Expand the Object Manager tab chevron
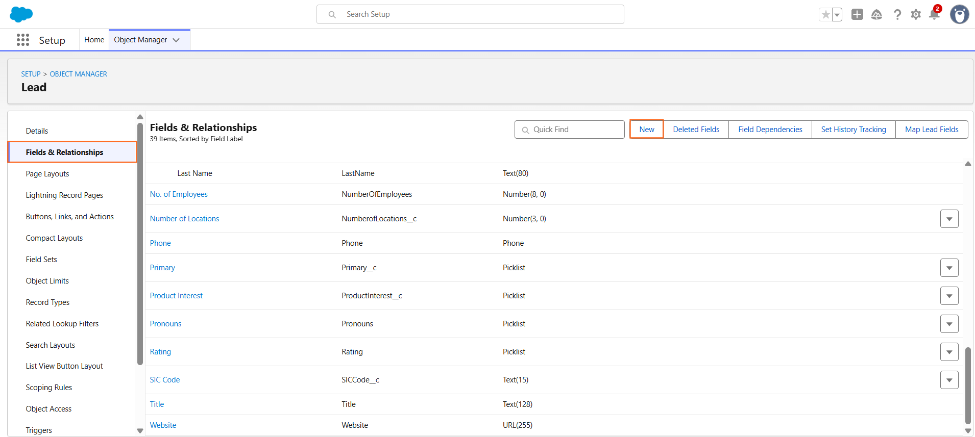The image size is (975, 437). click(x=177, y=40)
